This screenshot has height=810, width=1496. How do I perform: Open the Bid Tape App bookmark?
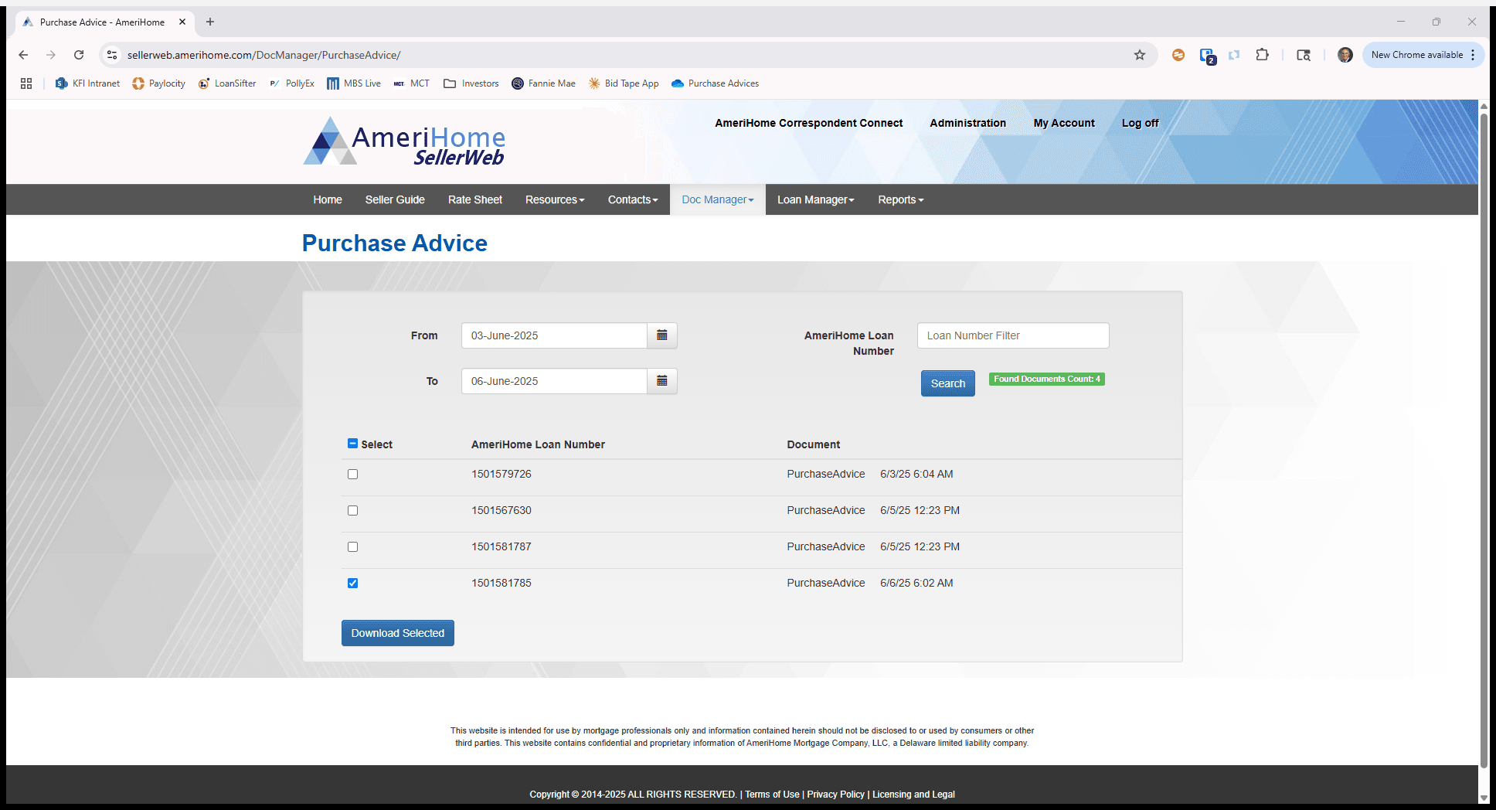coord(624,83)
